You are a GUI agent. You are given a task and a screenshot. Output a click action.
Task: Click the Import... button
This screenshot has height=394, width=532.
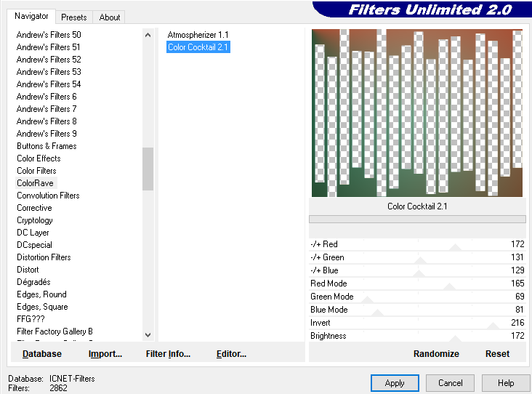[105, 354]
